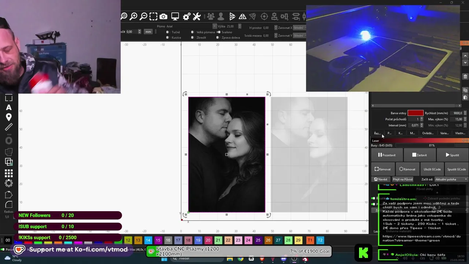Switch to the Ovládá... tab
469x264 pixels.
click(x=428, y=133)
